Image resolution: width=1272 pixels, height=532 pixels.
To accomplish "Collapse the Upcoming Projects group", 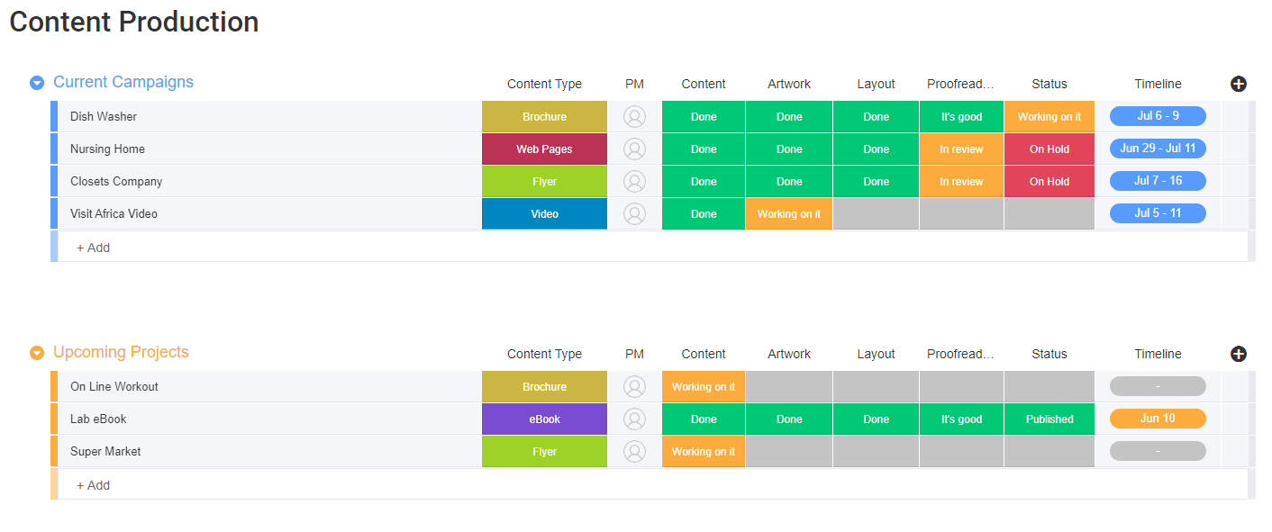I will (37, 352).
